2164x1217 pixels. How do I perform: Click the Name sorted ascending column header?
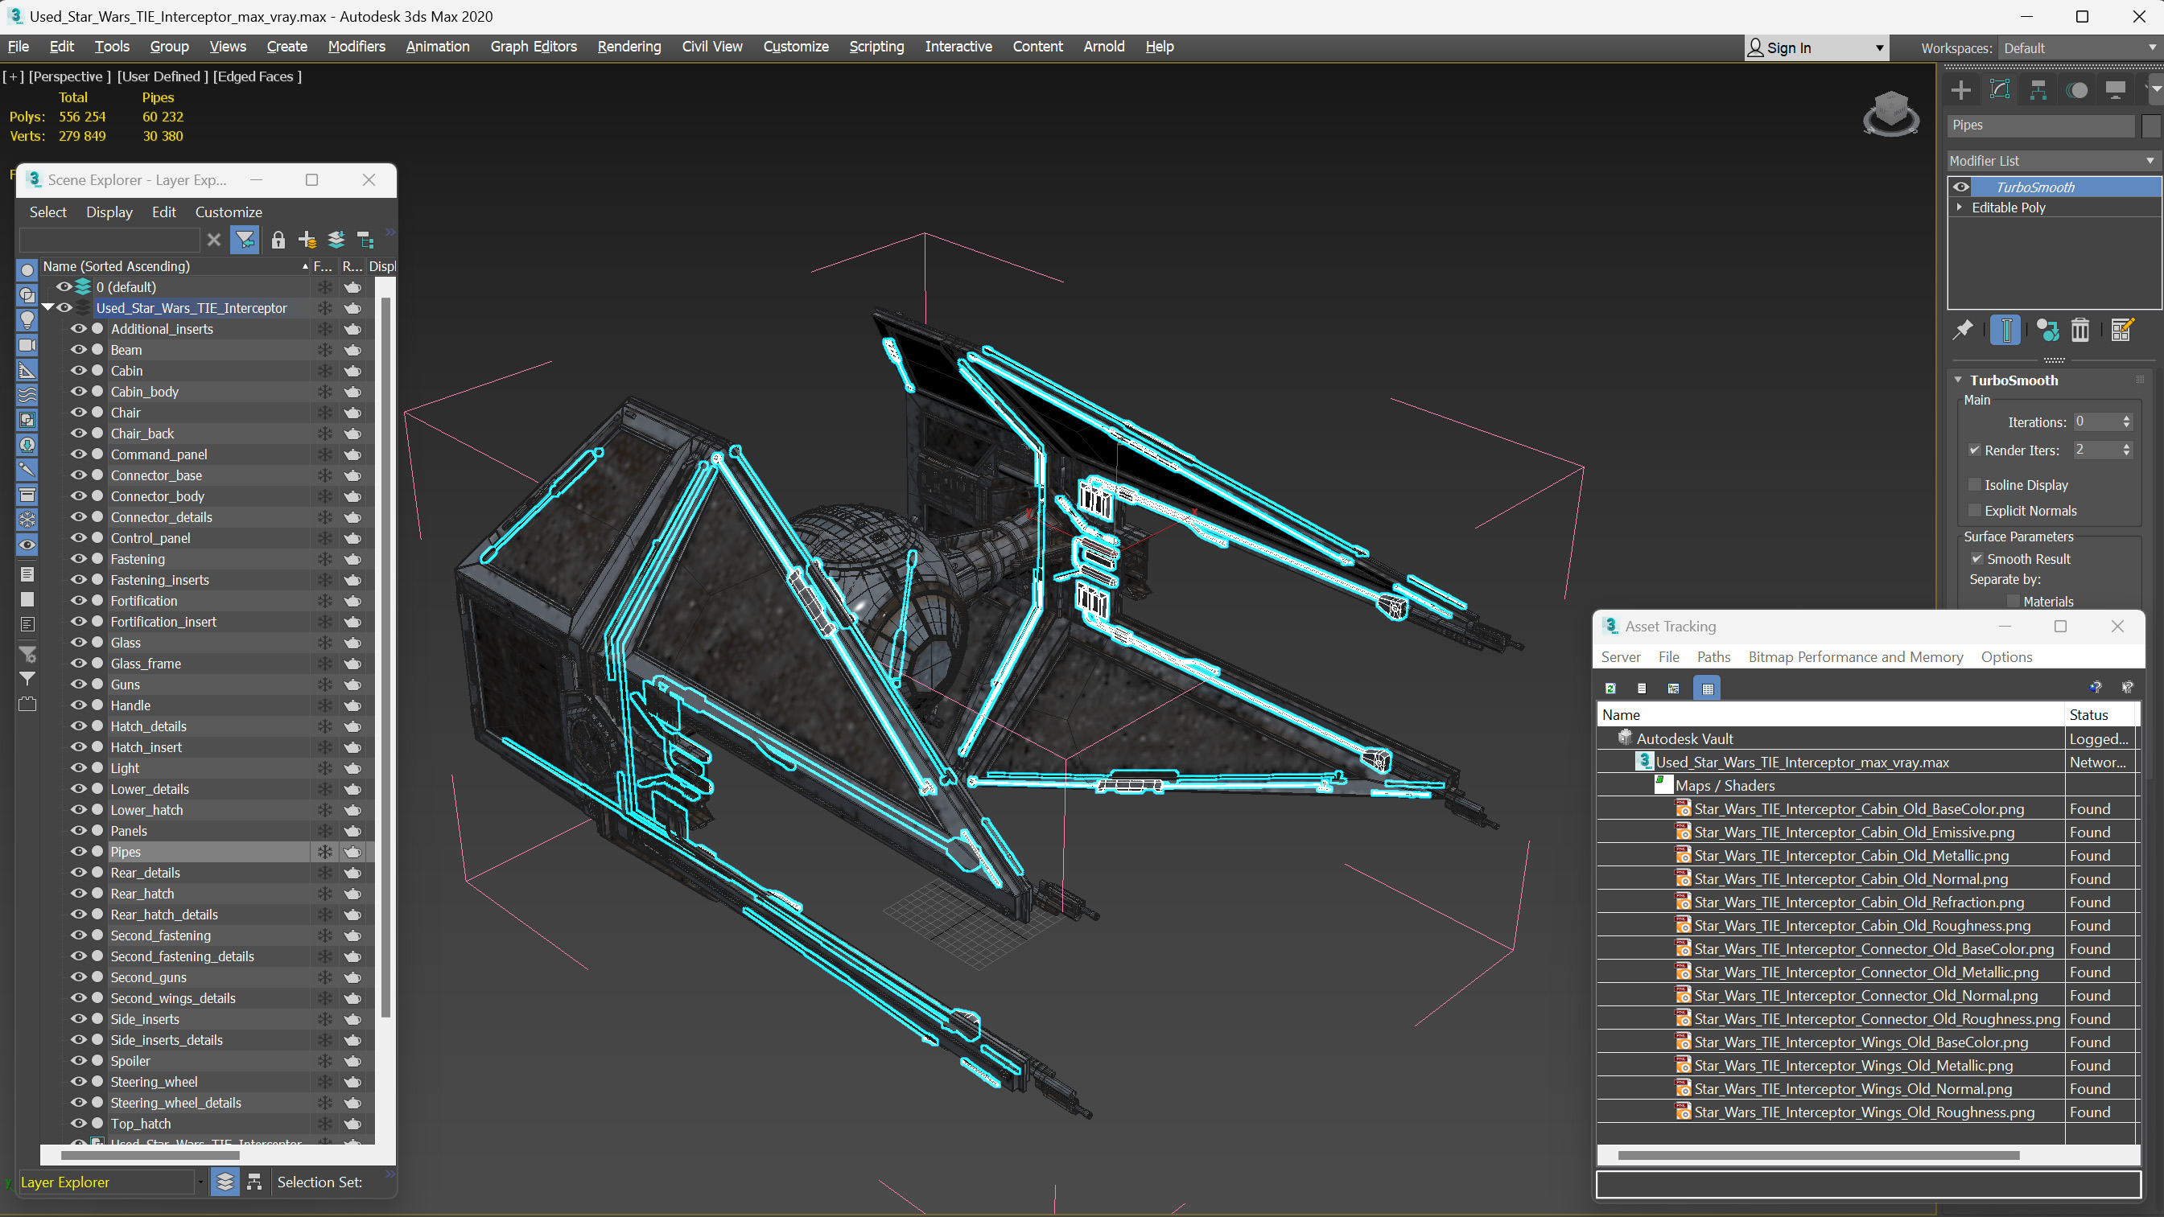[x=175, y=266]
